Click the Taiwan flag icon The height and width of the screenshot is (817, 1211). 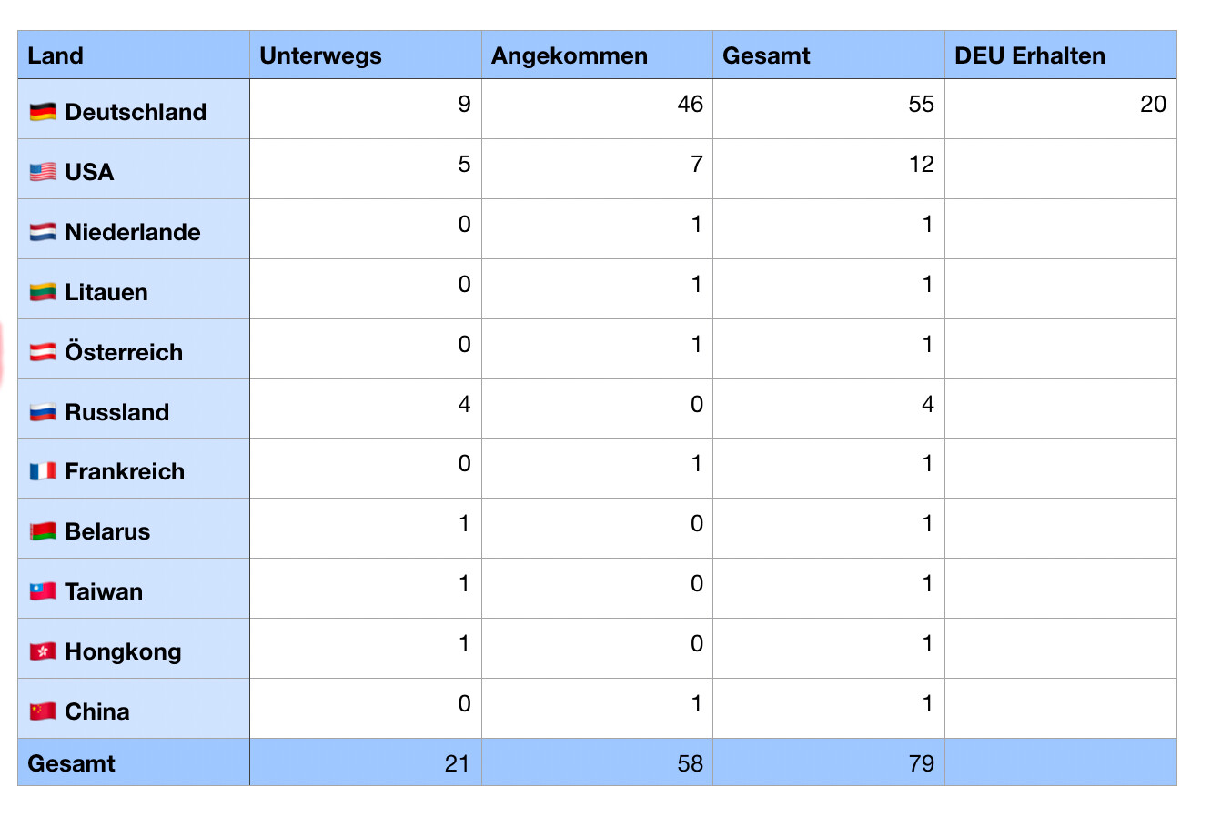point(43,591)
